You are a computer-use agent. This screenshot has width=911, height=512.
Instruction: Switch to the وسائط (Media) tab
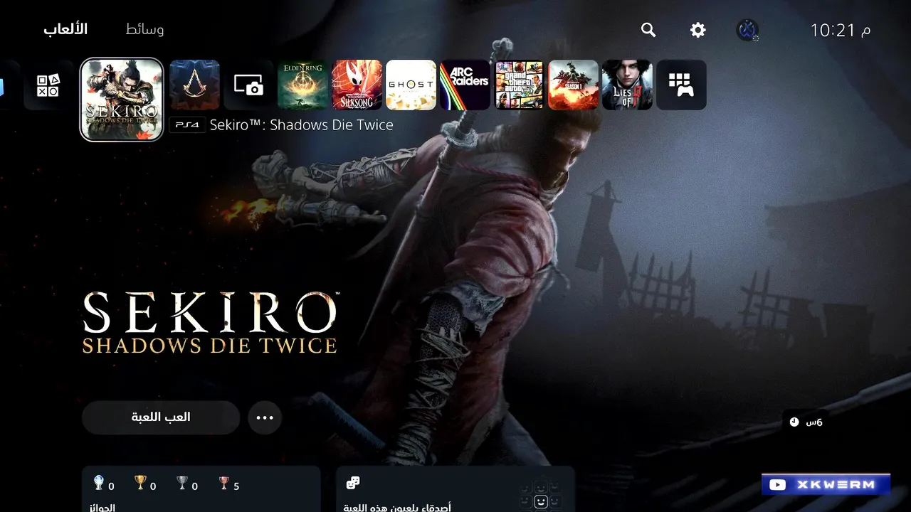144,29
